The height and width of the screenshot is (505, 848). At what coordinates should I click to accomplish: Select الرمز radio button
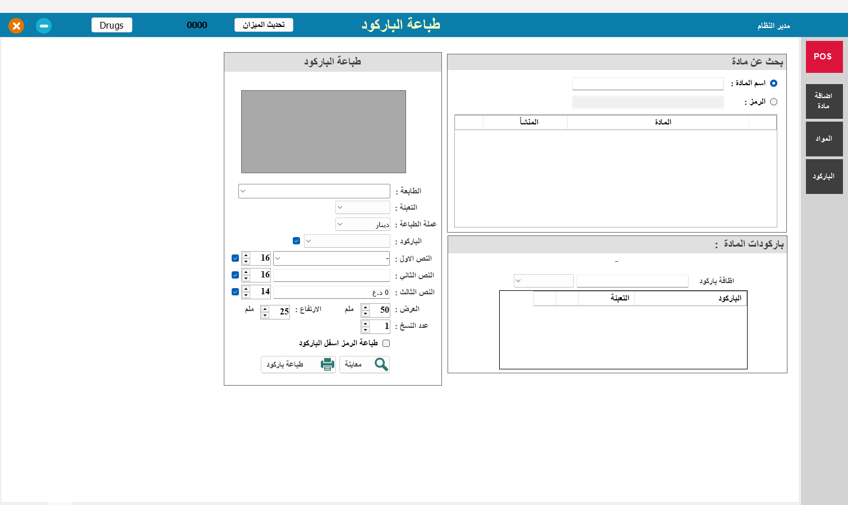click(773, 102)
